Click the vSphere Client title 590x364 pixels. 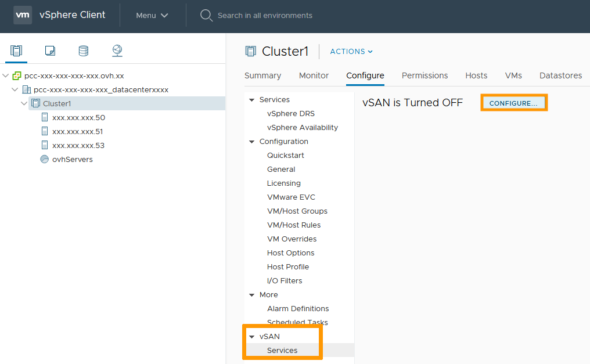coord(72,15)
